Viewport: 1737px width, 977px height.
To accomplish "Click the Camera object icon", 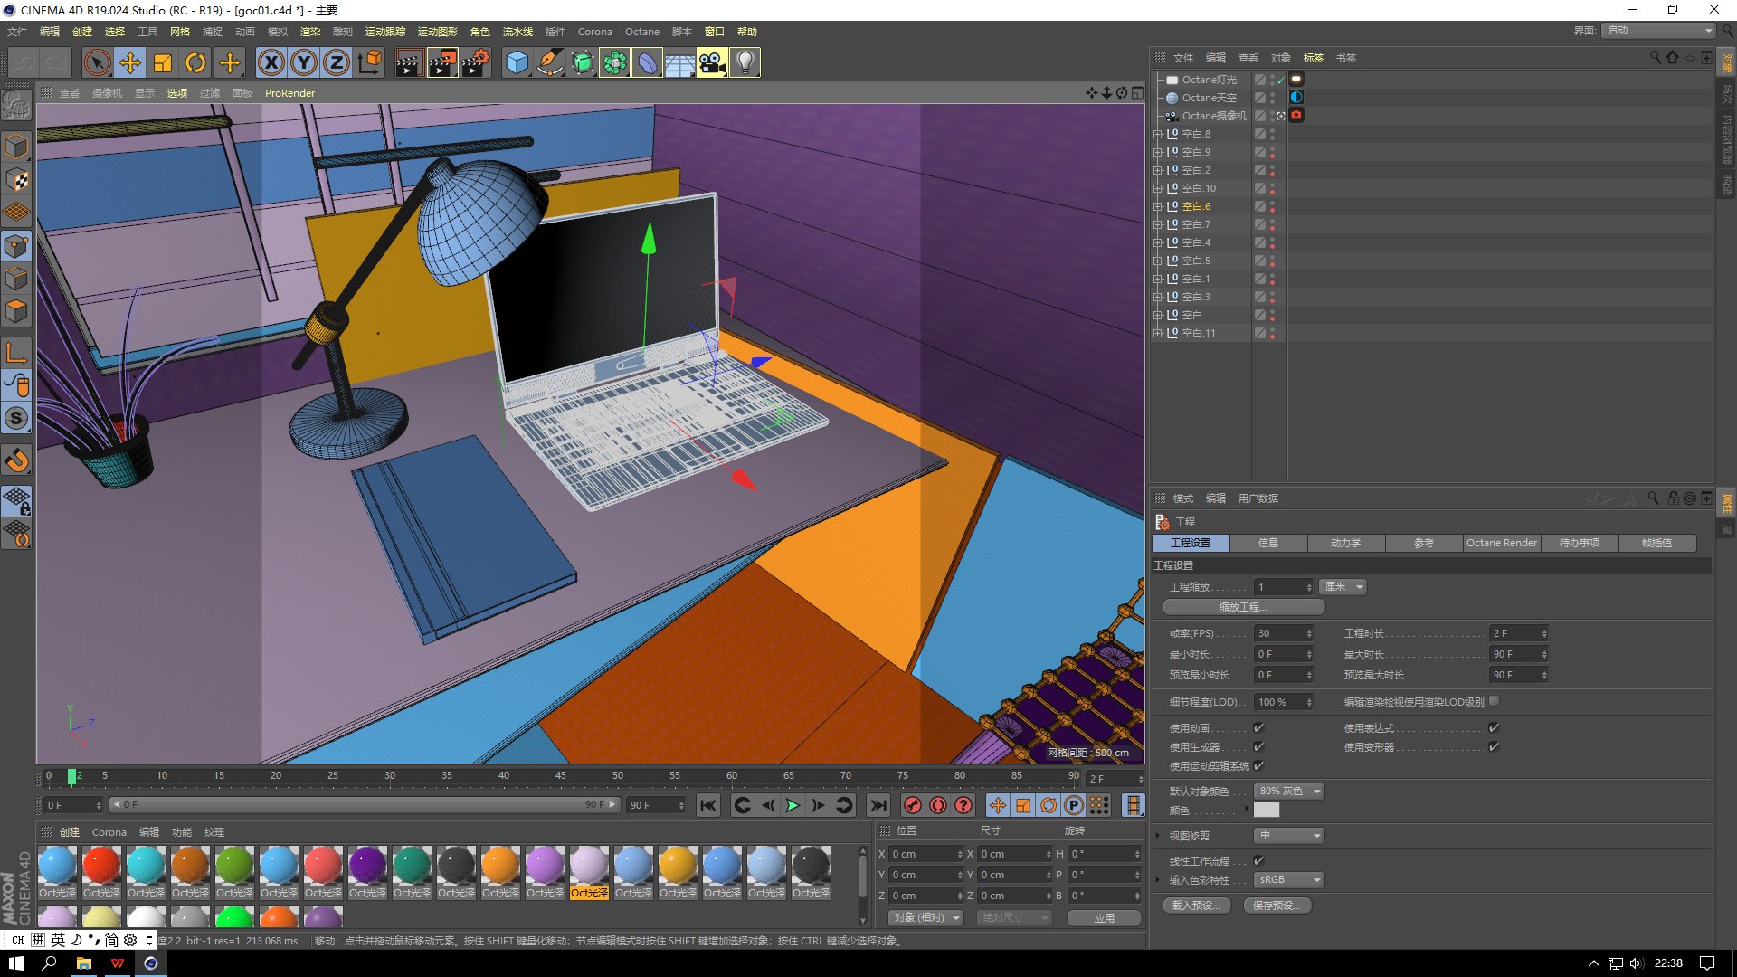I will [711, 62].
